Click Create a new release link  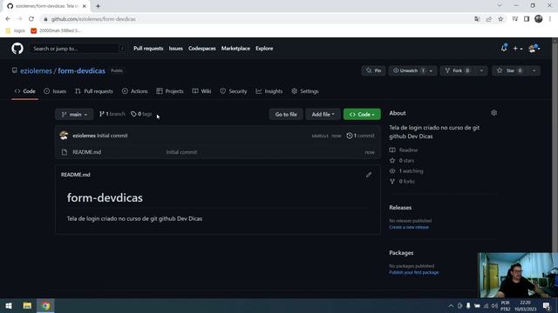tap(409, 227)
